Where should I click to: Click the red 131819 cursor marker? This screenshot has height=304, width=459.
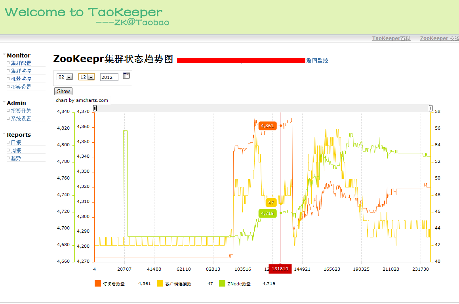coord(280,269)
